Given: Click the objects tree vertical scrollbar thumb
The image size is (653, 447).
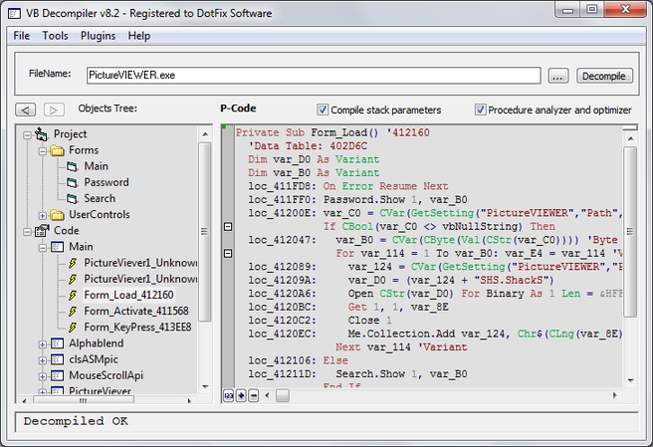Looking at the screenshot, I should pos(204,232).
